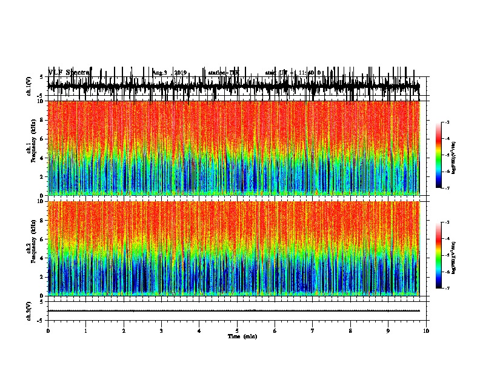
Task: Click the "ch.1(V)" waveform axis label
Action: 29,87
